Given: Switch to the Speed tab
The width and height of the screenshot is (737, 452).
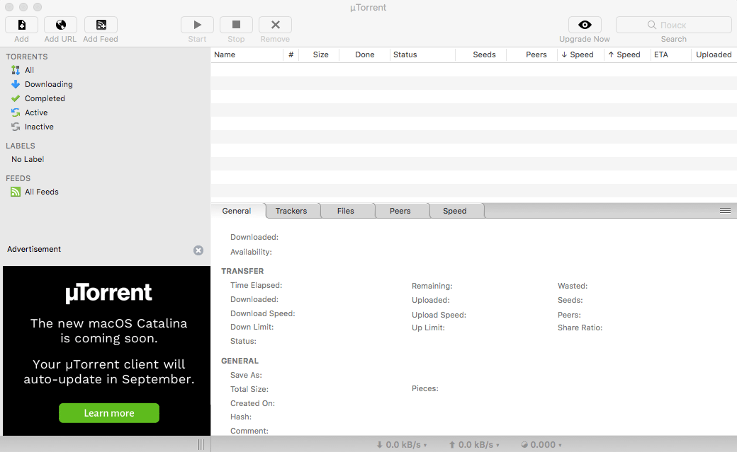Looking at the screenshot, I should click(454, 211).
